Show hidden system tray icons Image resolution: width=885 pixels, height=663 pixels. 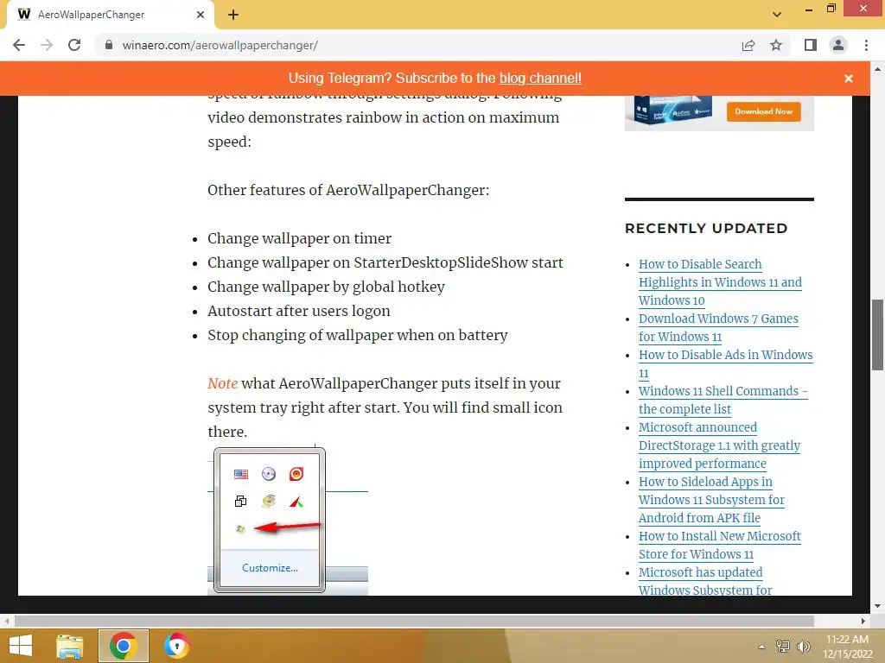click(761, 647)
